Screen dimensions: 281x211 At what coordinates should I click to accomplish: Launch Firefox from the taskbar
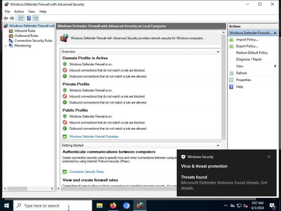[x=113, y=206]
